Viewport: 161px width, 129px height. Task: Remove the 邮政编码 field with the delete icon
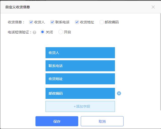119,93
